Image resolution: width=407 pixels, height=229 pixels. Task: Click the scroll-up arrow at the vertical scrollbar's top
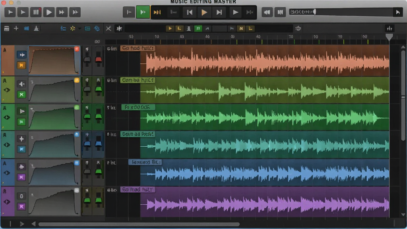pyautogui.click(x=403, y=47)
